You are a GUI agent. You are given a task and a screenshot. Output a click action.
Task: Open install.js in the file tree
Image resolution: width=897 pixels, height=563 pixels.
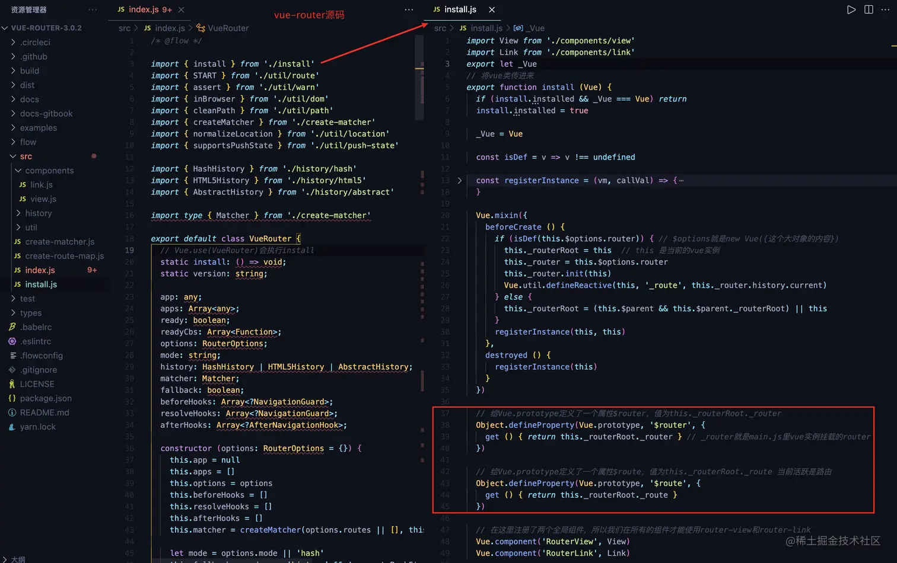[x=55, y=284]
